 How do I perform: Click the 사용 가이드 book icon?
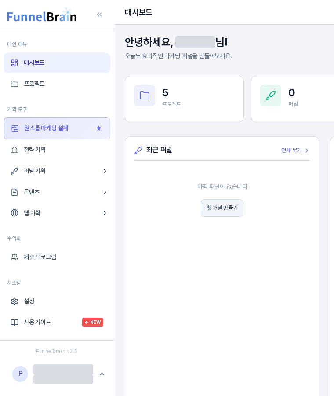pyautogui.click(x=15, y=322)
